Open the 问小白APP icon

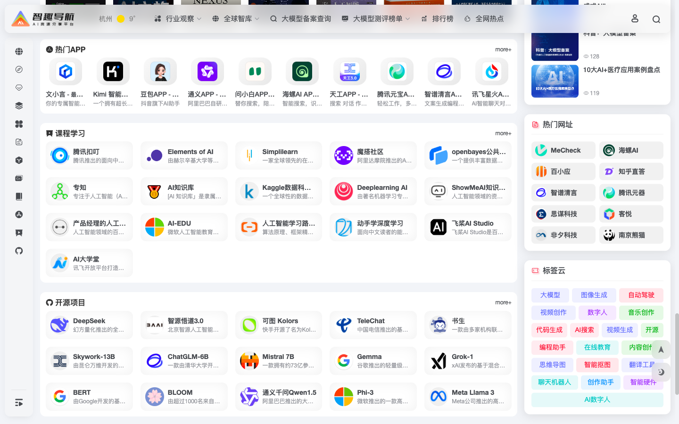tap(255, 72)
